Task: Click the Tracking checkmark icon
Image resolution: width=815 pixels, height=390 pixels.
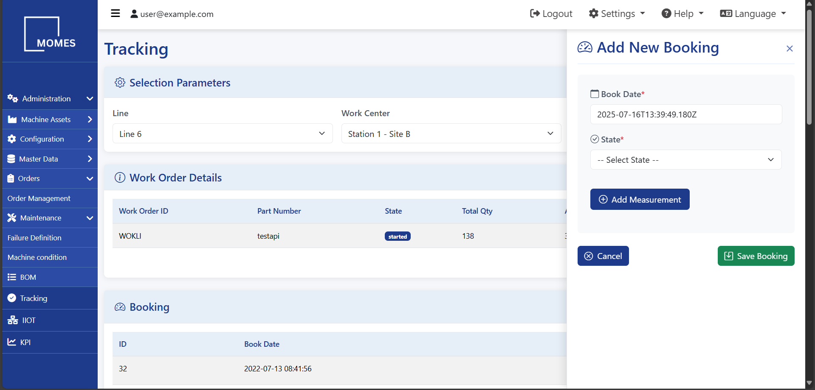Action: (x=12, y=298)
